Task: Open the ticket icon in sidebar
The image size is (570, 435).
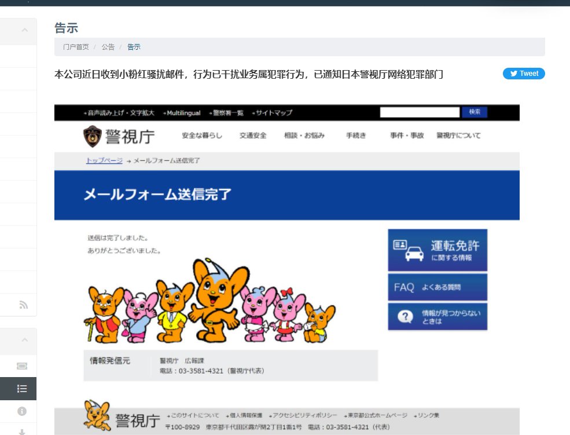Action: [22, 366]
